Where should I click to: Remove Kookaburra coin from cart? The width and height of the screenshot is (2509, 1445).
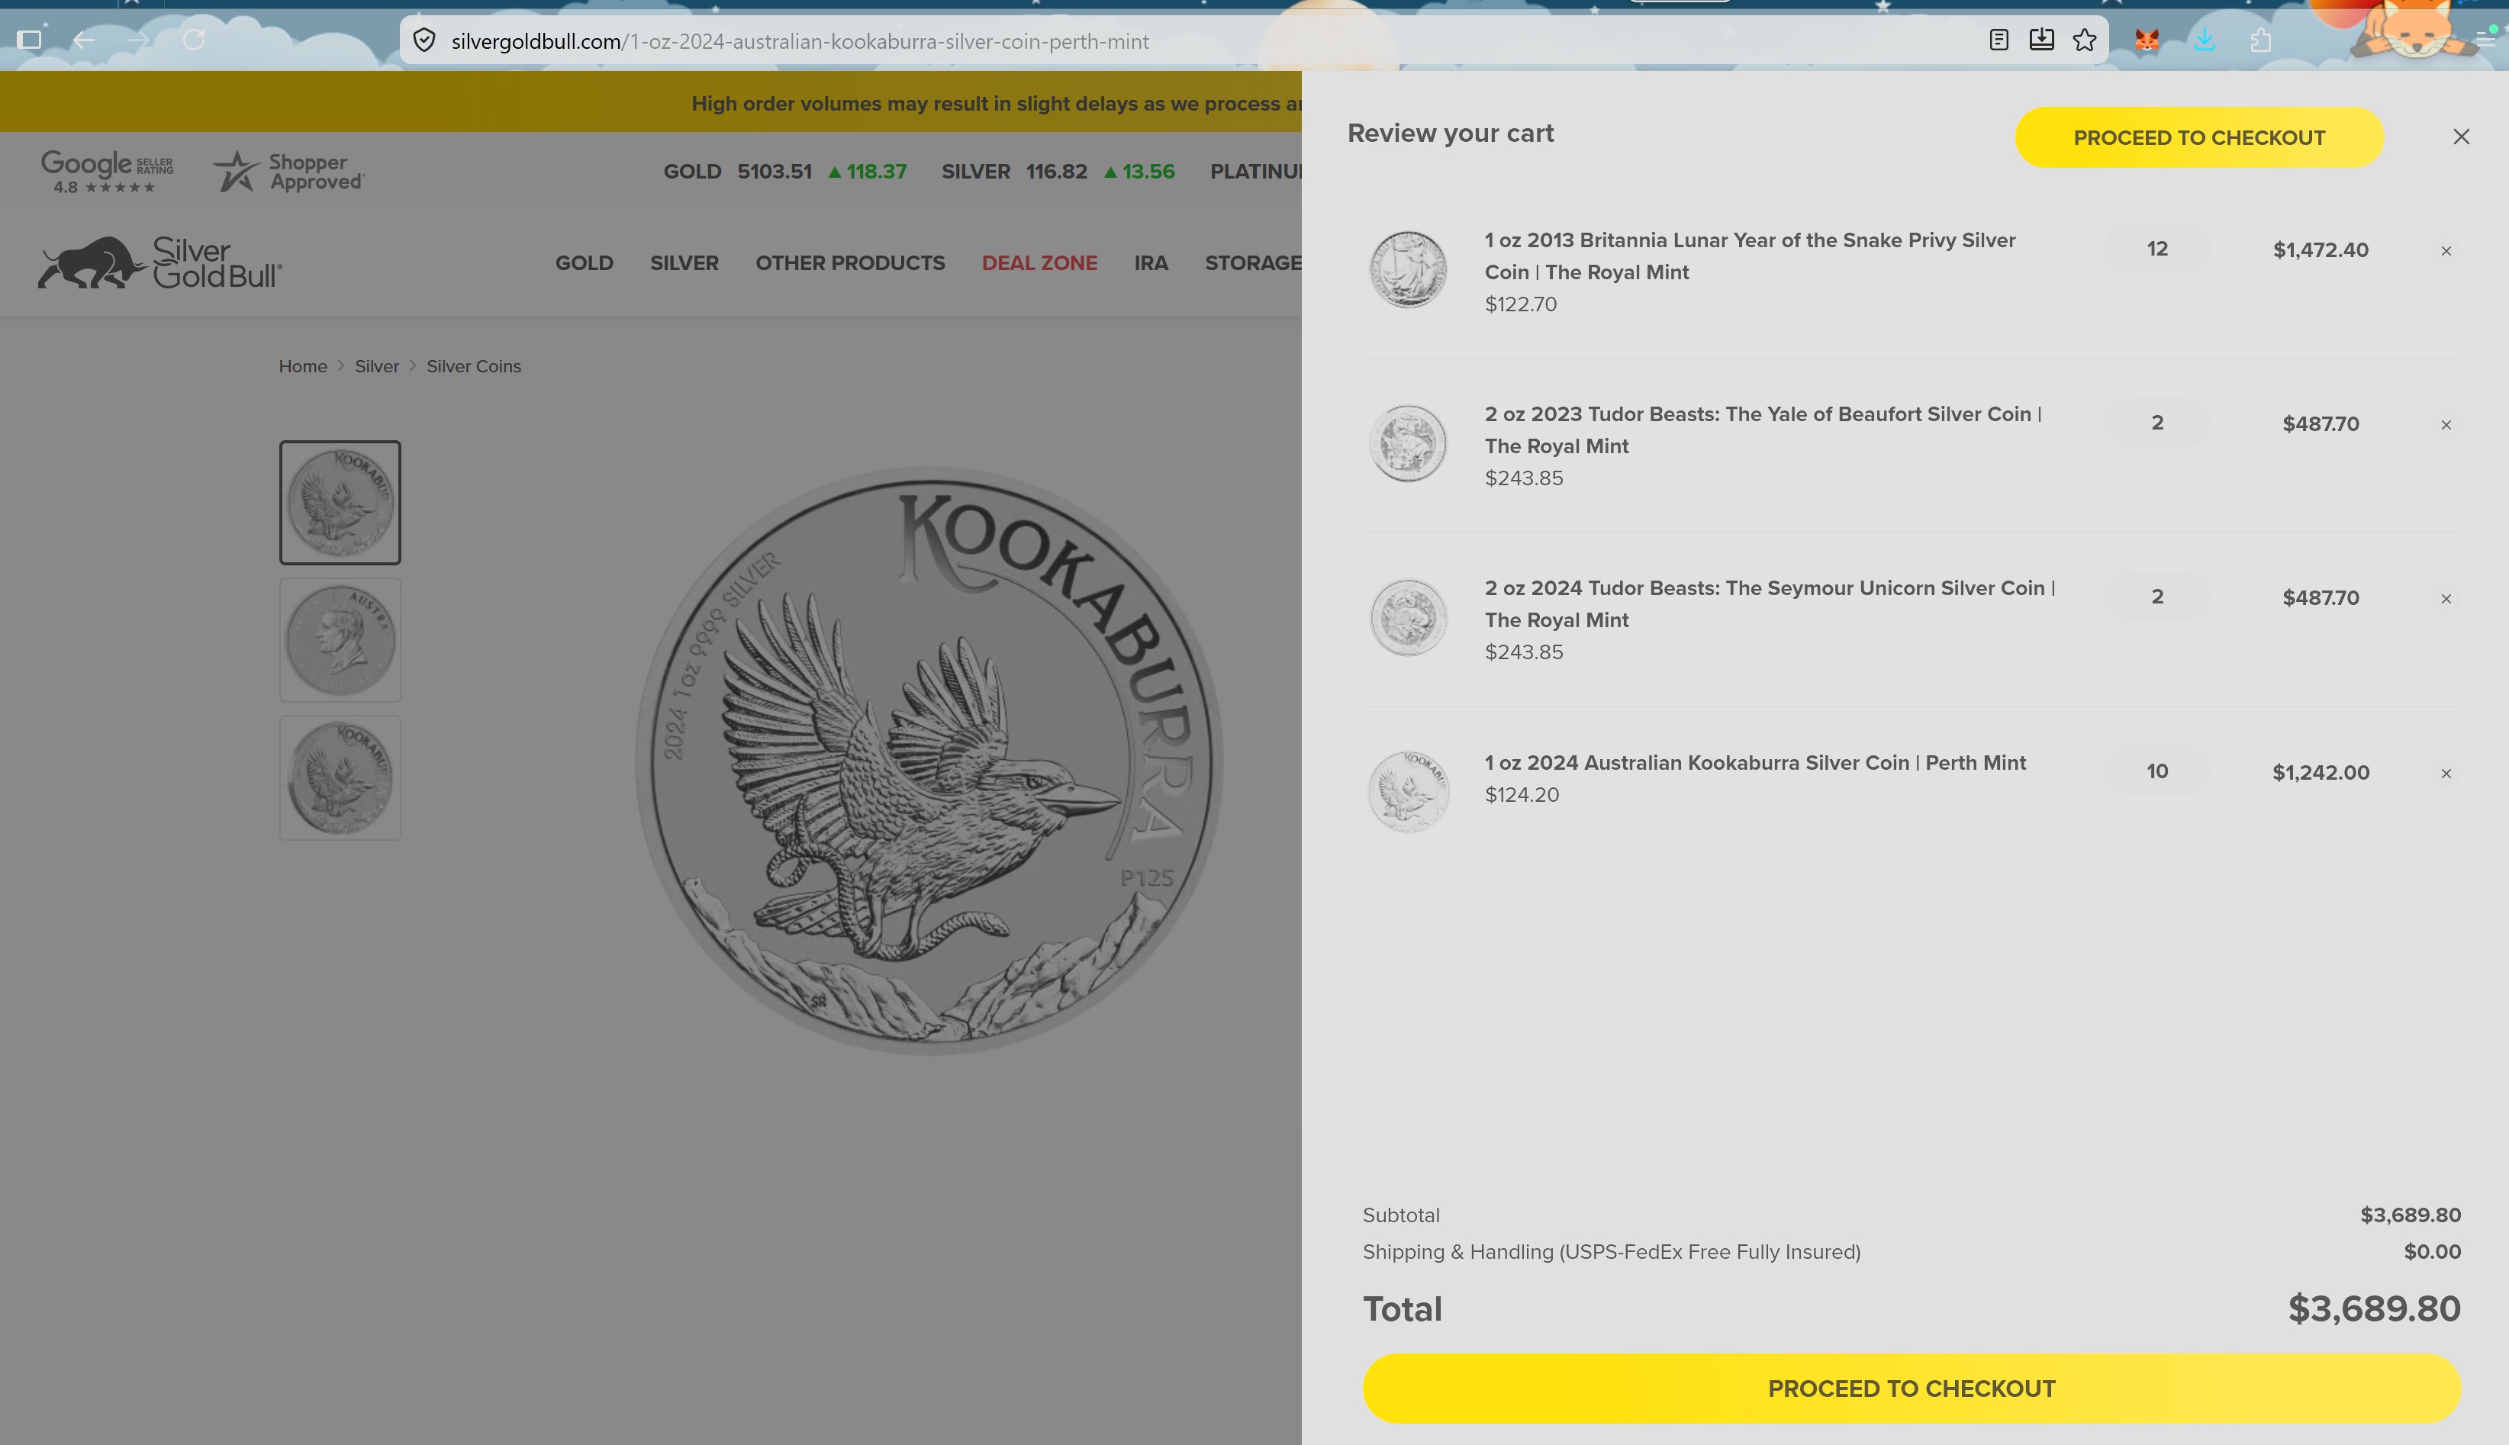[2446, 773]
